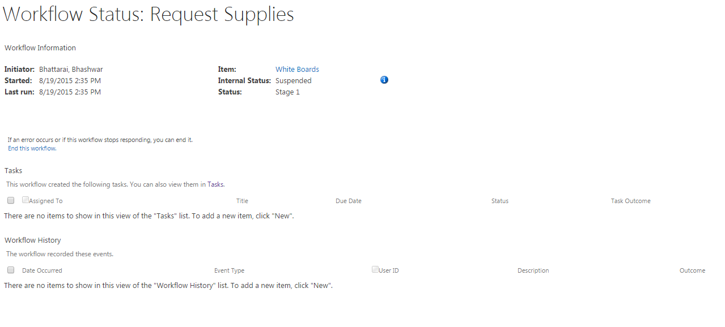
Task: Click the Workflow Status: Request Supplies heading
Action: [x=149, y=15]
